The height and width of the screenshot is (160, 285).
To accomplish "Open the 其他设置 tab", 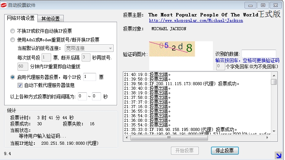I will (50, 19).
